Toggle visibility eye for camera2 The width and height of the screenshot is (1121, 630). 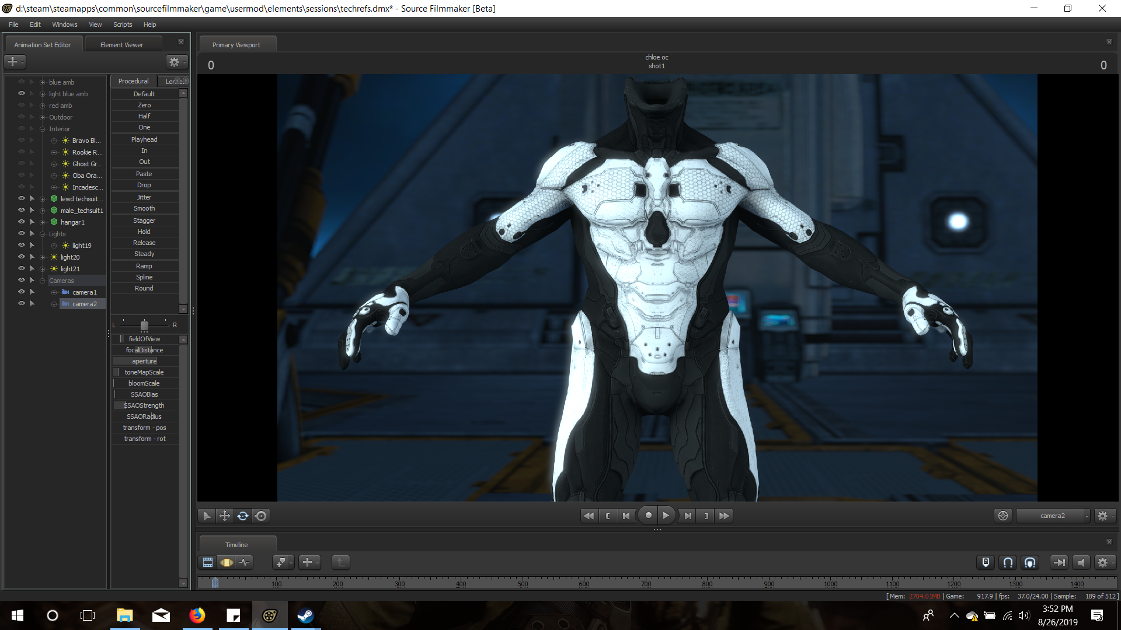(x=21, y=303)
